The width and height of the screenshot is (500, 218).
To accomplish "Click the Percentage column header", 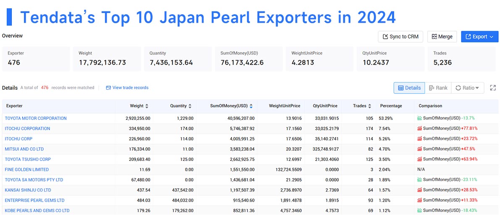I will [x=391, y=106].
